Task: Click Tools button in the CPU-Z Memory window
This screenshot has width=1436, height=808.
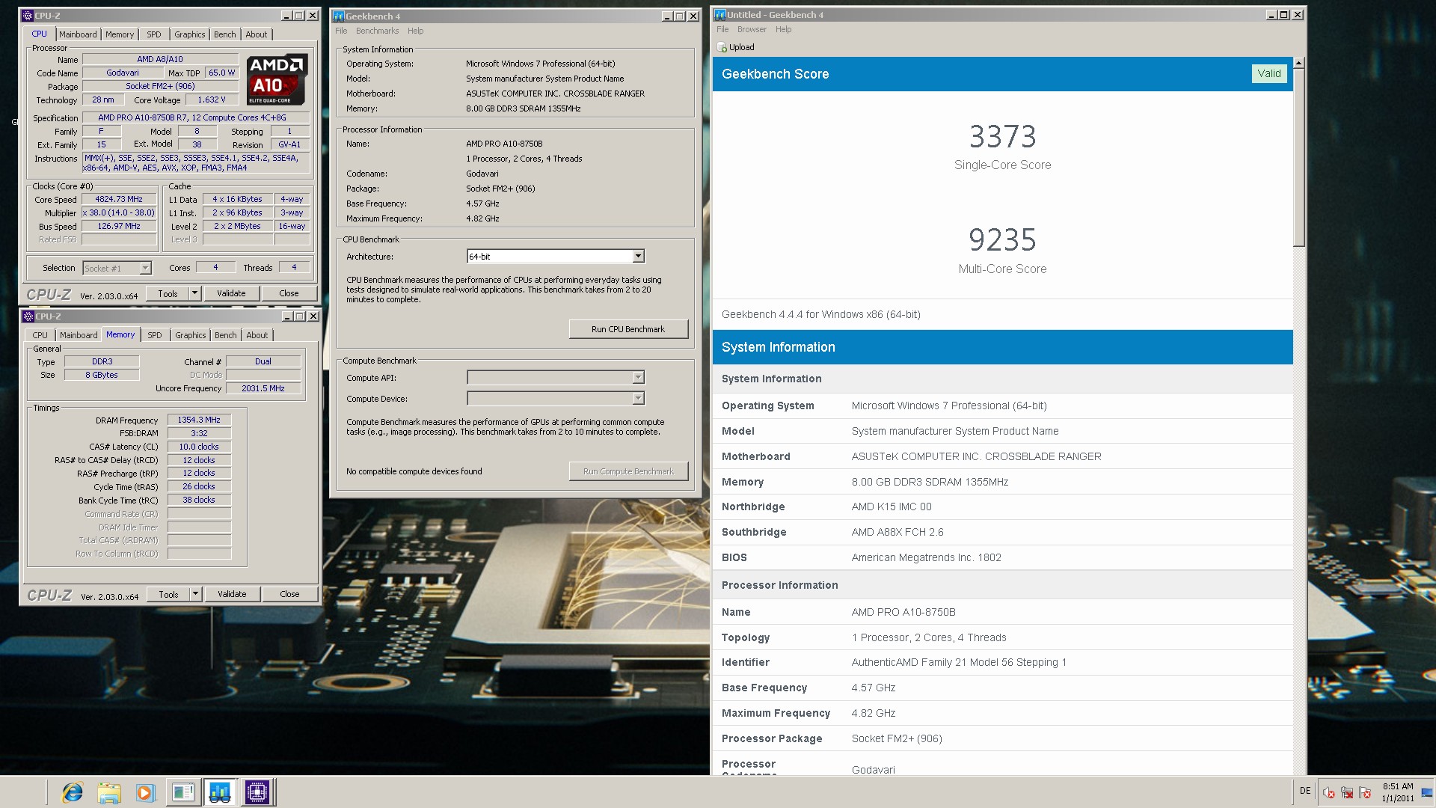Action: point(168,594)
